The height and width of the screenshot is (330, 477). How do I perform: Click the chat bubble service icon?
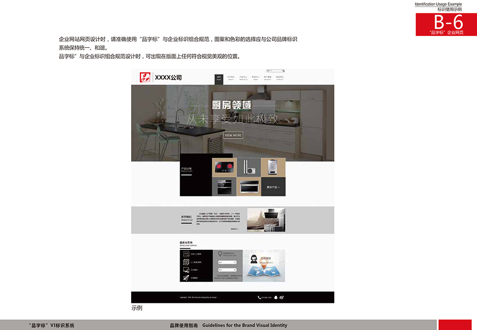click(185, 254)
